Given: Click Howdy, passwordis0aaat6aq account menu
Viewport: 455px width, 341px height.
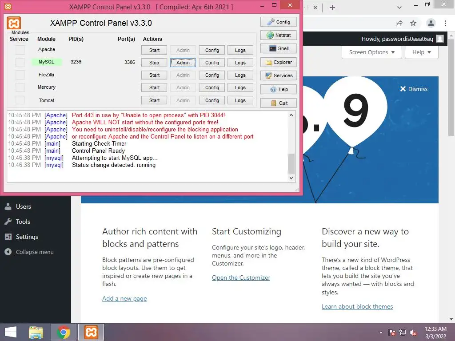Looking at the screenshot, I should (403, 39).
